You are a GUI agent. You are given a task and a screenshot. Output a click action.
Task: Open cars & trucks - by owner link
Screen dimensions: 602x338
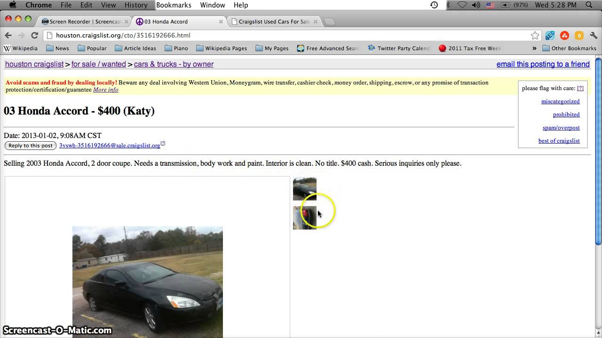pos(174,64)
